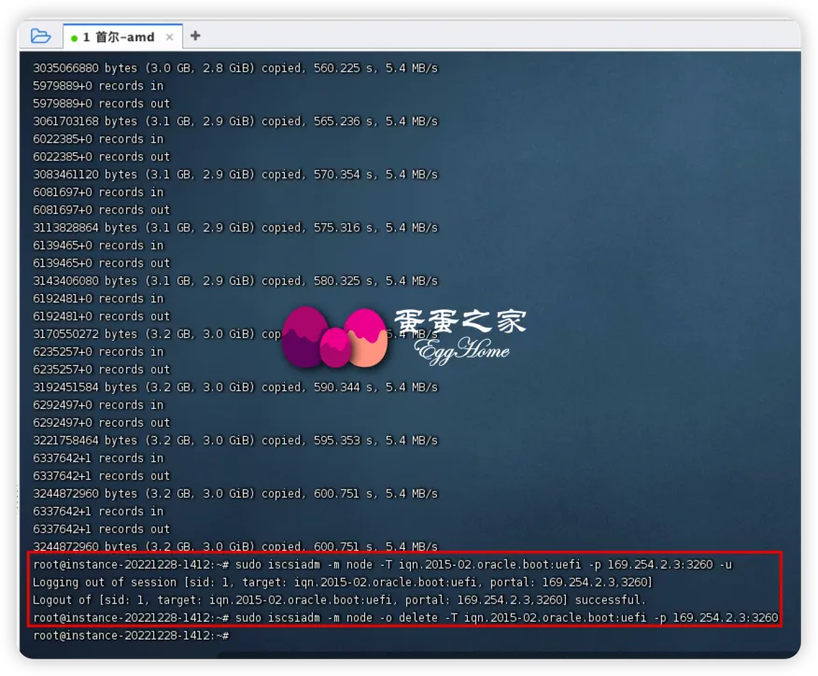The height and width of the screenshot is (676, 818).
Task: Click the green connection status dot
Action: [75, 38]
